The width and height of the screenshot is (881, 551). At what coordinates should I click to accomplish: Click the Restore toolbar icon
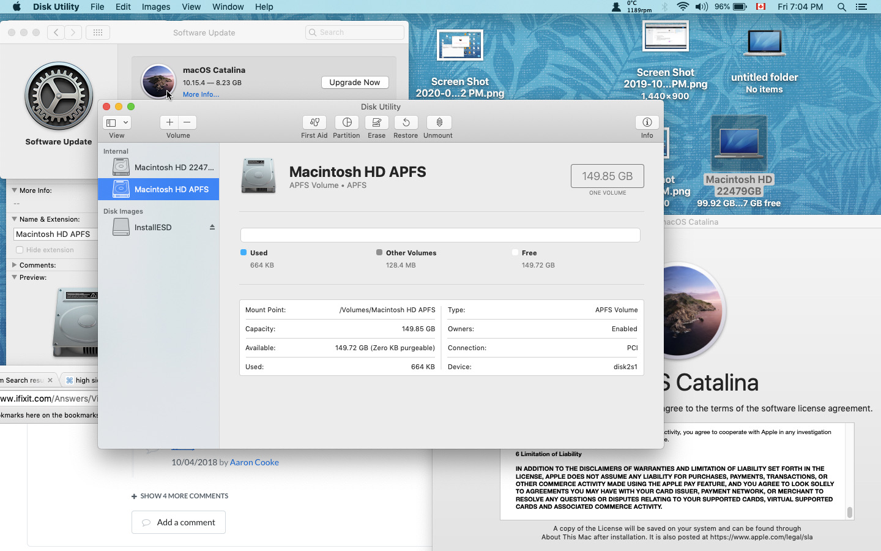(406, 122)
